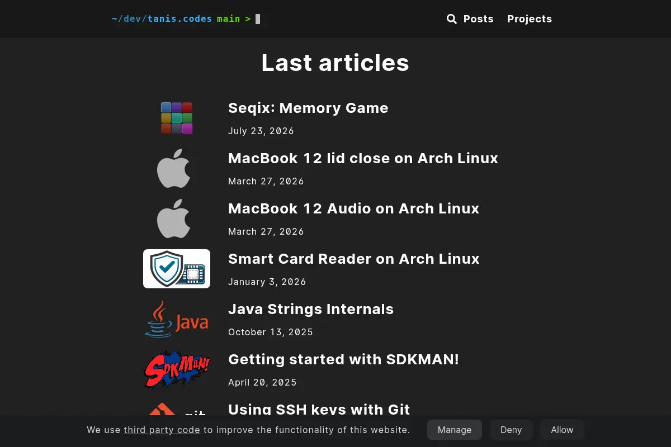The image size is (671, 447).
Task: Open the Posts menu item
Action: tap(479, 19)
